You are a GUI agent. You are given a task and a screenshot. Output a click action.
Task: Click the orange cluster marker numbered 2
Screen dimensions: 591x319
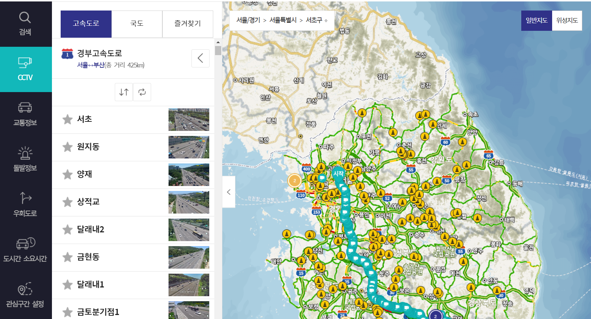[x=295, y=181]
